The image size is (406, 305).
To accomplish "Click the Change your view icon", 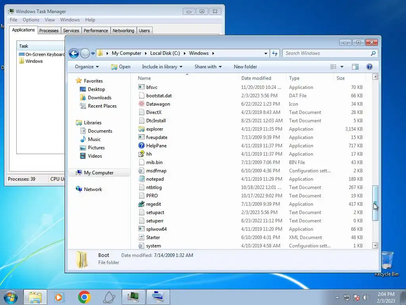I will tap(333, 67).
